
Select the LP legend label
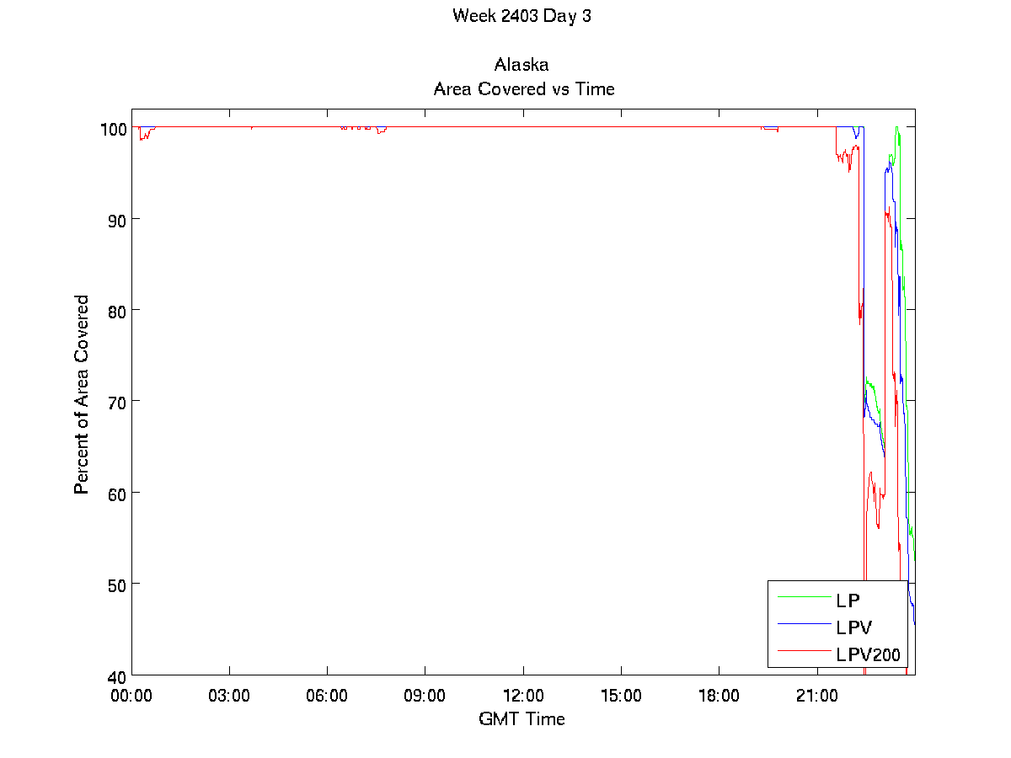(x=848, y=601)
